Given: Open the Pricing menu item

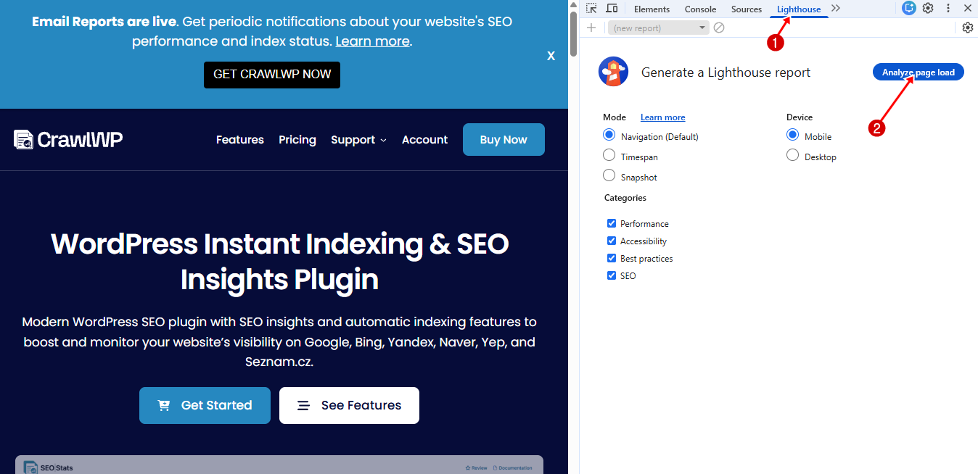Looking at the screenshot, I should click(x=297, y=140).
